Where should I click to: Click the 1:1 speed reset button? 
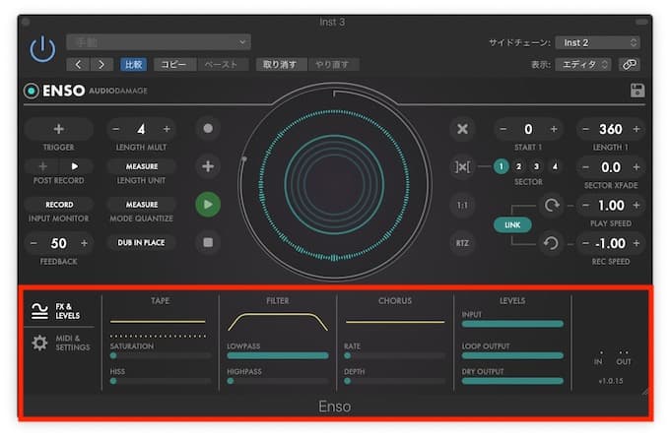[x=462, y=205]
